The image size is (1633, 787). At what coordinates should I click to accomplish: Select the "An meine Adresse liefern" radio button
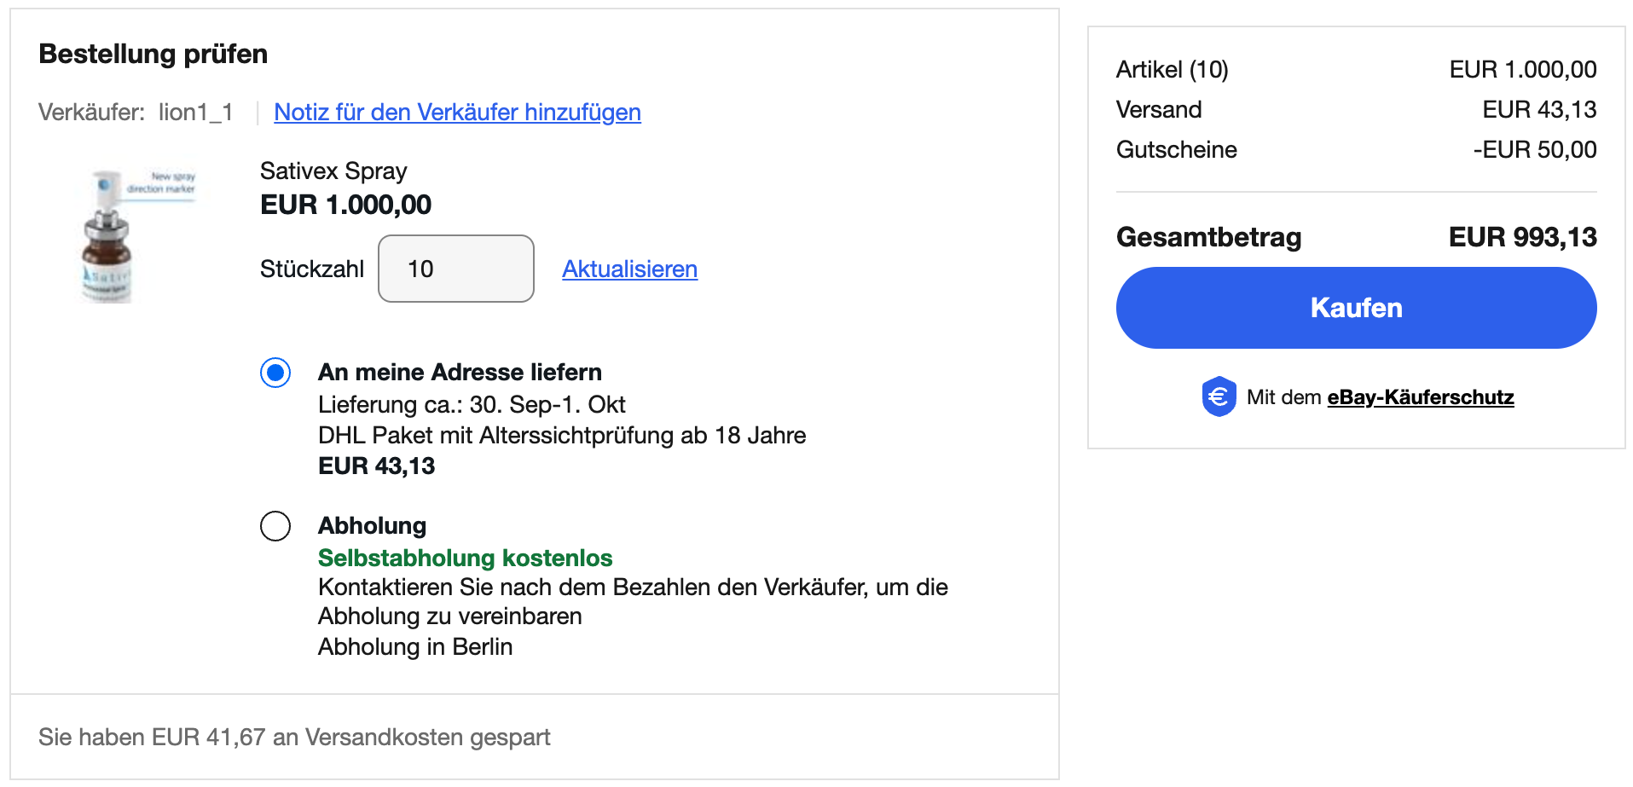click(x=275, y=373)
